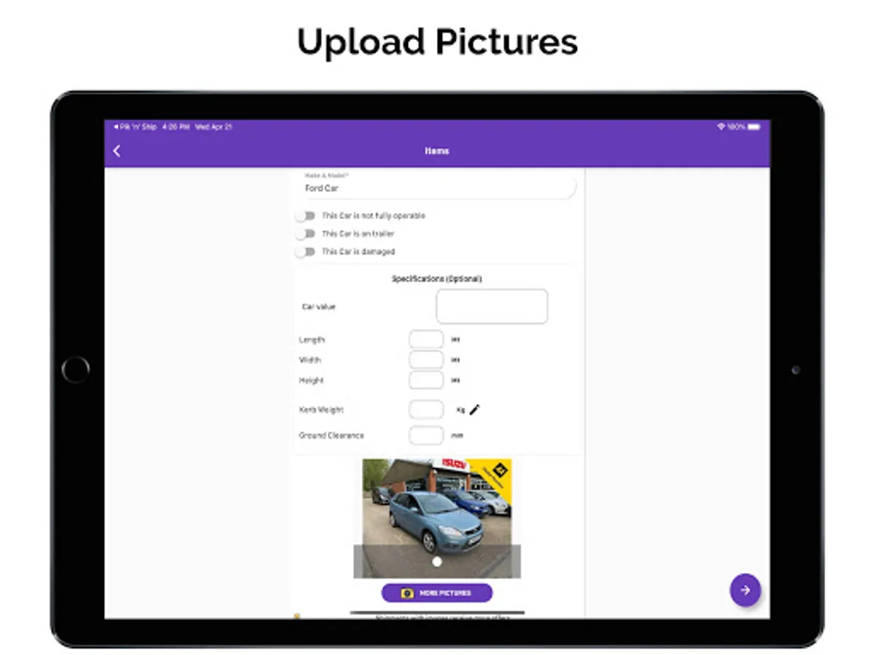Click the 'Car value' label
Screen dimensions: 874x655
319,306
